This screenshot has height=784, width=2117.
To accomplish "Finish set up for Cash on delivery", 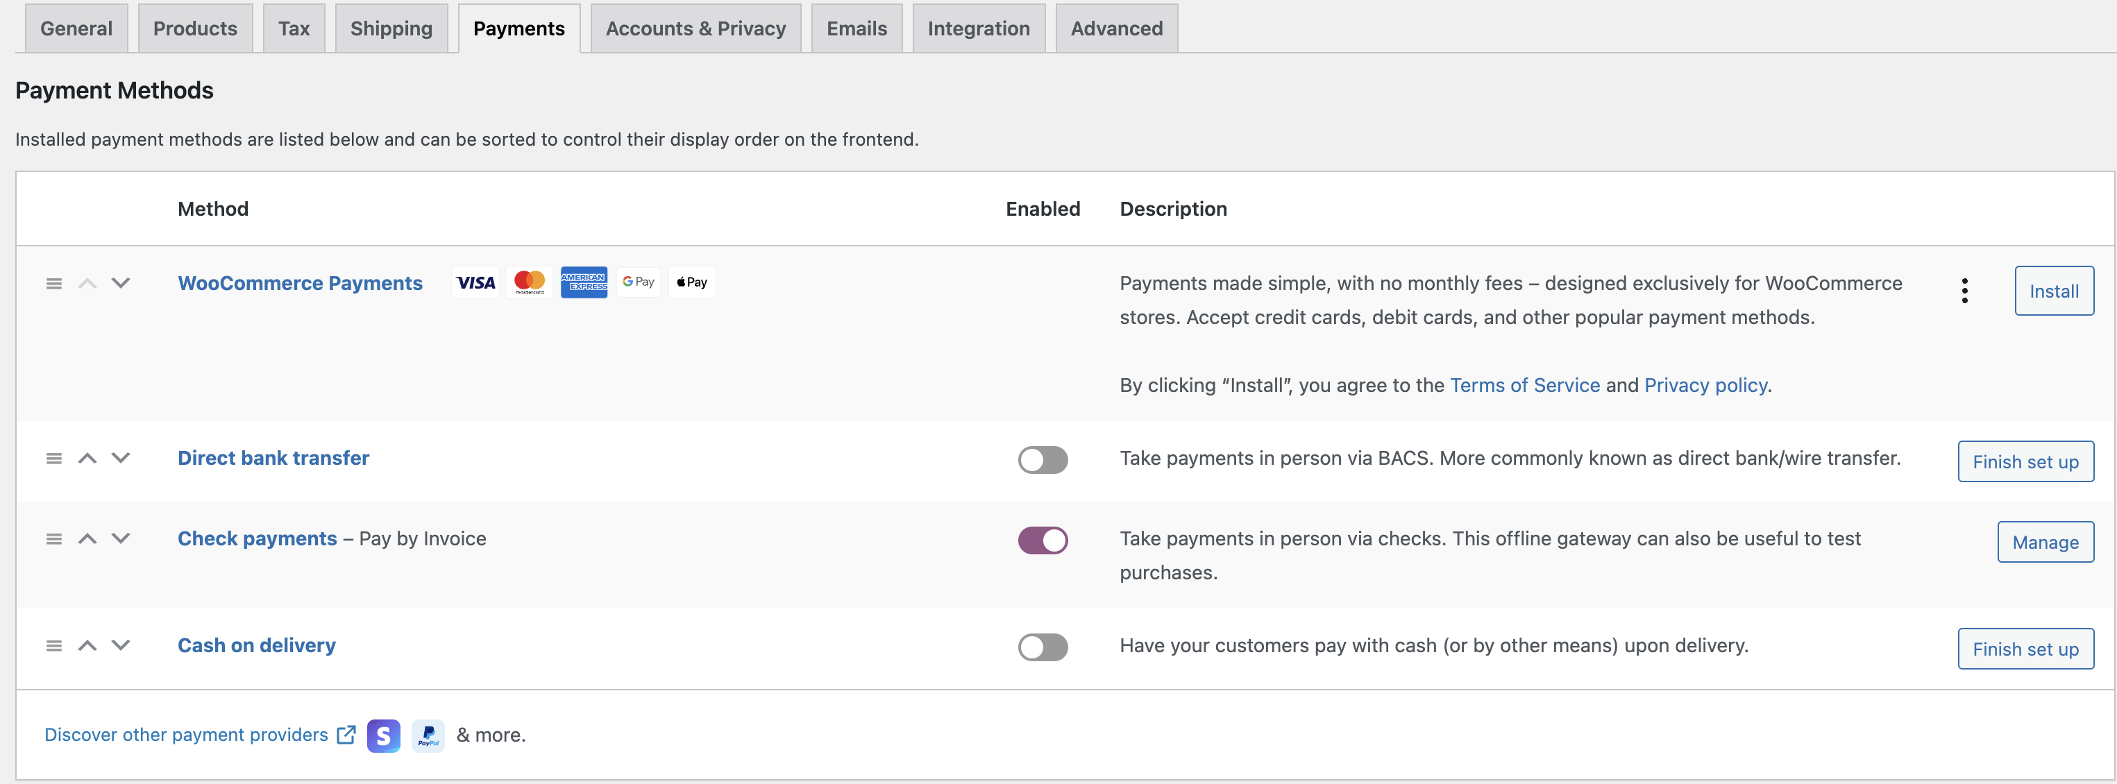I will [x=2026, y=649].
